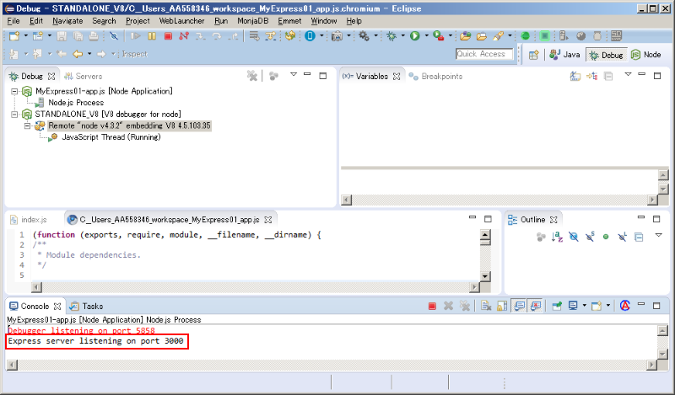
Task: Collapse the STANDALONE_V8 debugger tree node
Action: [14, 115]
